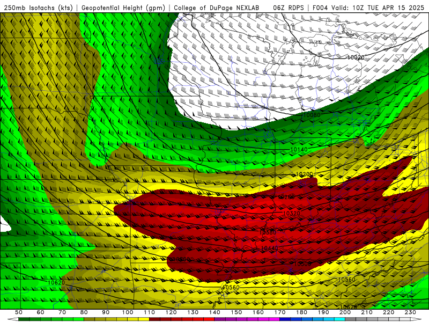The width and height of the screenshot is (429, 322).
Task: Click the 180 value on the color scale
Action: [301, 312]
